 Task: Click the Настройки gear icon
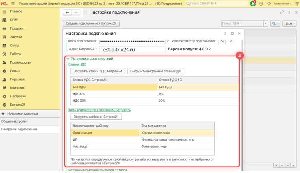(x=4, y=96)
